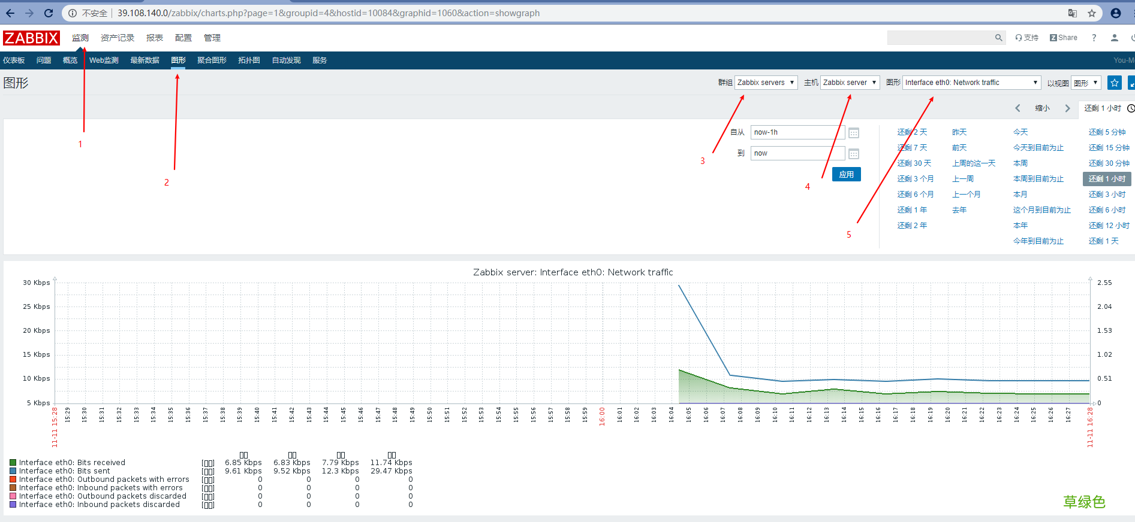This screenshot has width=1135, height=522.
Task: Open the 配置 menu
Action: tap(183, 38)
